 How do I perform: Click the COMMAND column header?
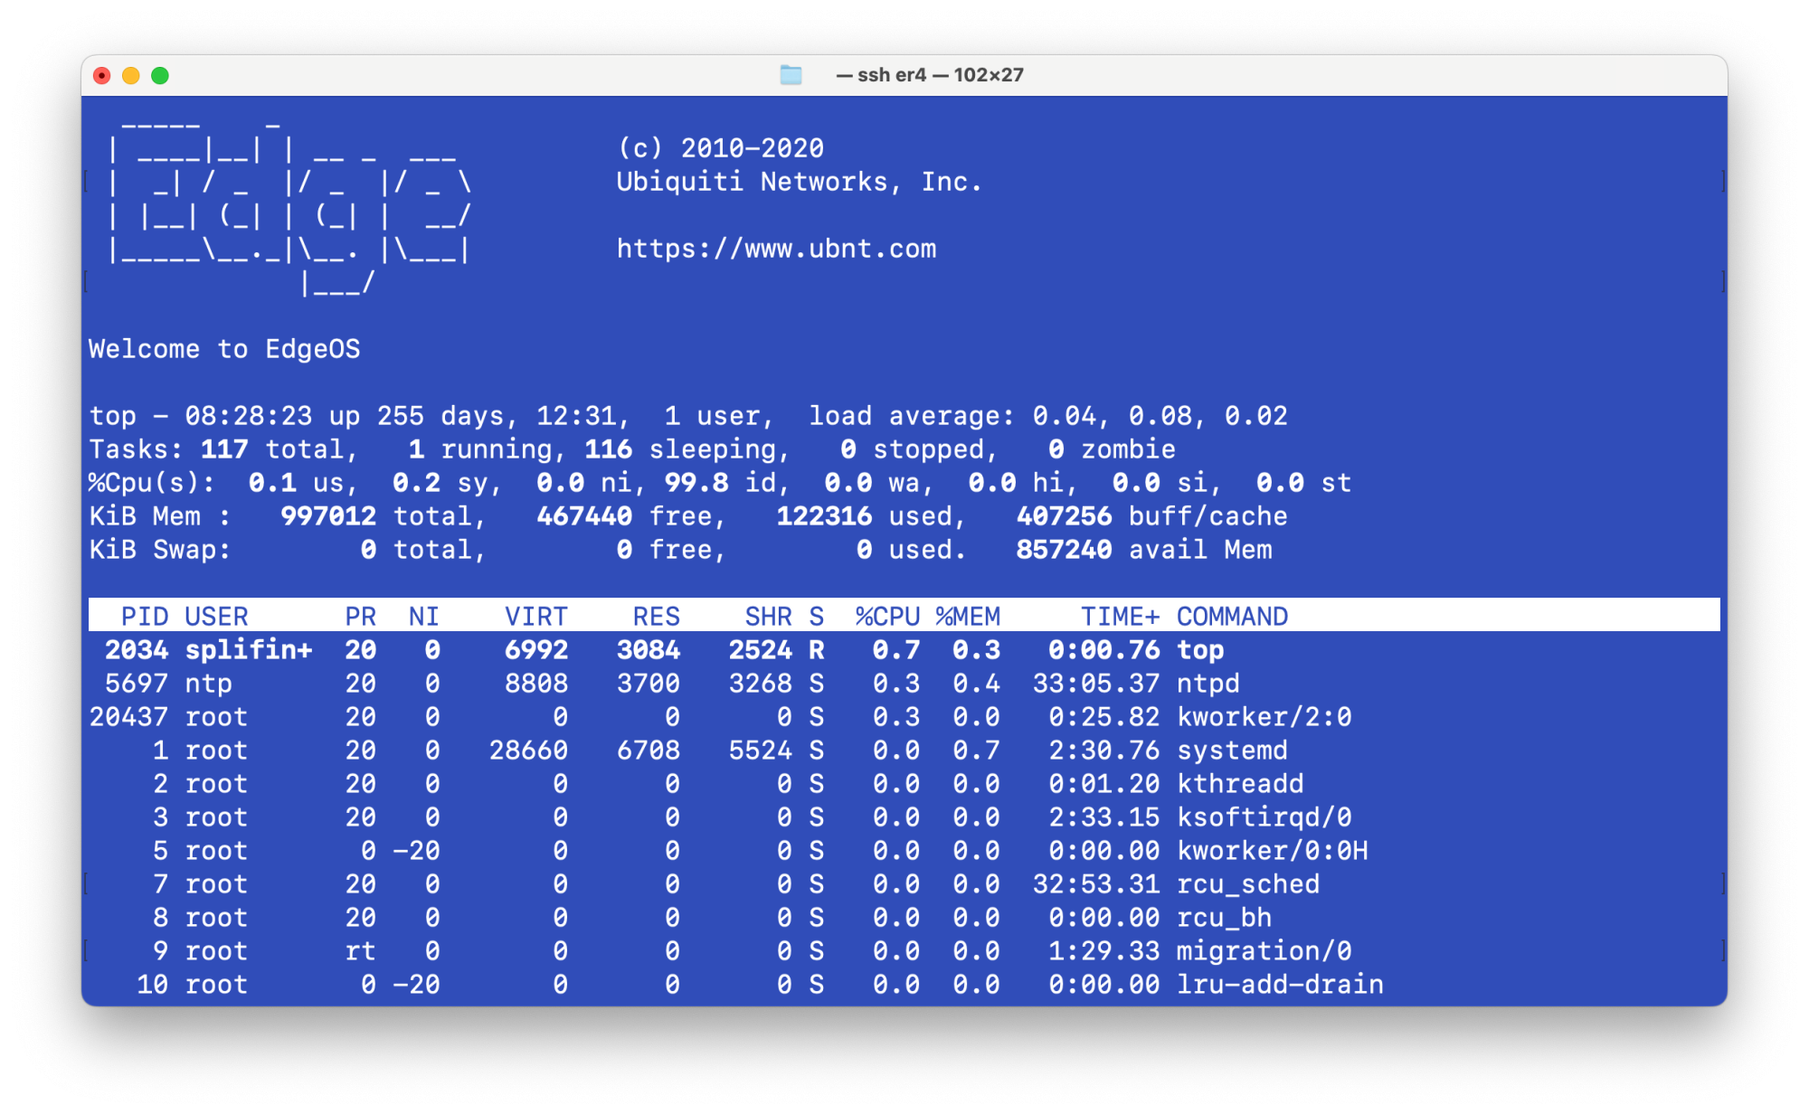click(x=1232, y=617)
